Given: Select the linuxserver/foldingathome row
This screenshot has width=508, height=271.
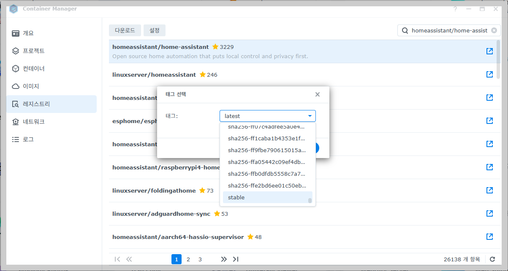Looking at the screenshot, I should (x=302, y=191).
